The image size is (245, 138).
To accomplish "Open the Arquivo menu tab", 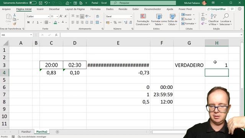I will (x=7, y=9).
